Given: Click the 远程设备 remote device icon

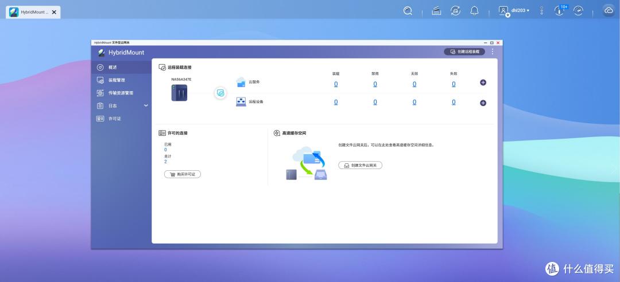Looking at the screenshot, I should [241, 102].
